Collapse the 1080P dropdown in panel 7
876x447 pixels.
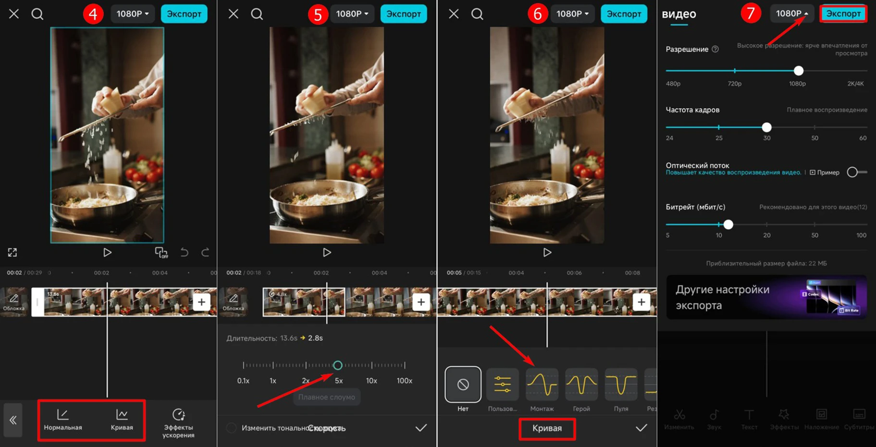792,13
